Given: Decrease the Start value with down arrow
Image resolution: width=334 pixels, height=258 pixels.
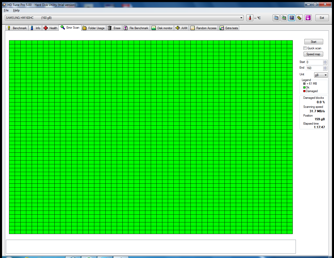Looking at the screenshot, I should 325,63.
